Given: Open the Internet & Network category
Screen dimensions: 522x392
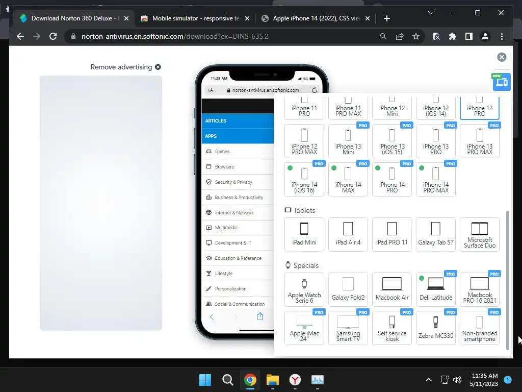Looking at the screenshot, I should 238,213.
